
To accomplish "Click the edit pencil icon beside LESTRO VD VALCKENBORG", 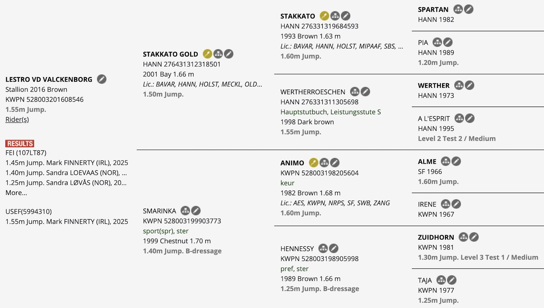I will click(x=102, y=79).
